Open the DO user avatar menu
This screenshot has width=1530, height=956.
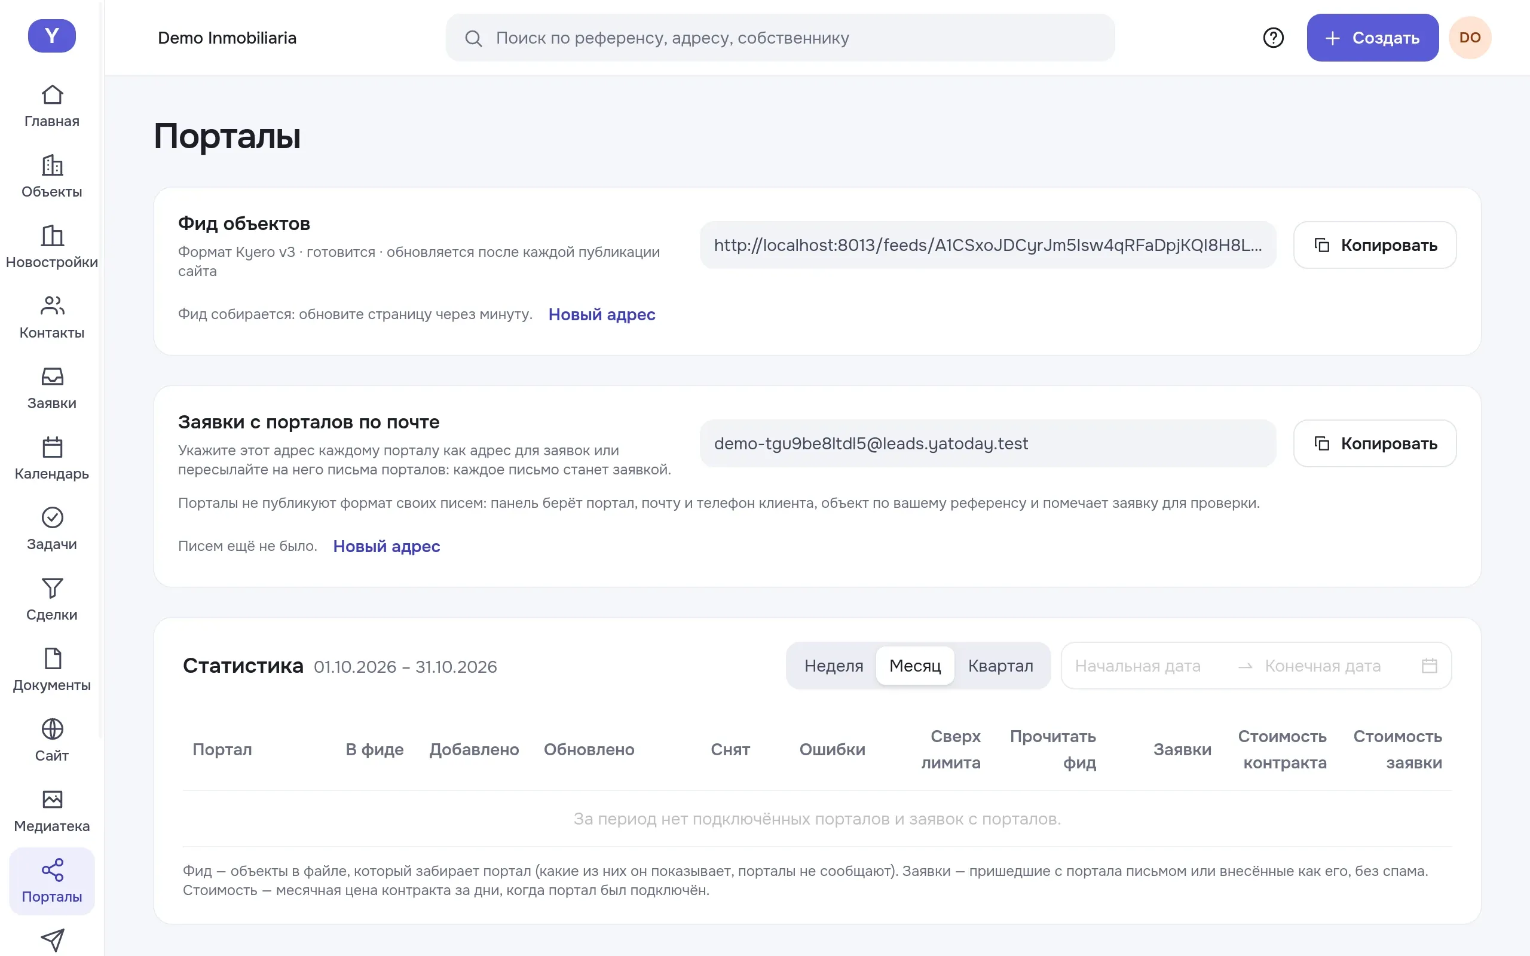click(1470, 38)
